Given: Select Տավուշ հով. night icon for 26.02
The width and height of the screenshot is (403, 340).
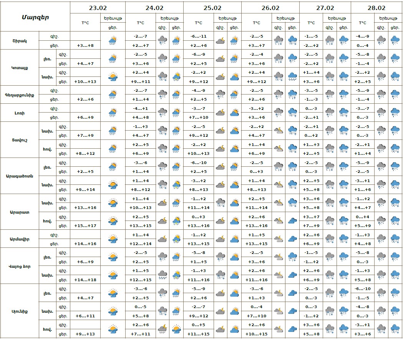Looking at the screenshot, I should (x=278, y=148).
